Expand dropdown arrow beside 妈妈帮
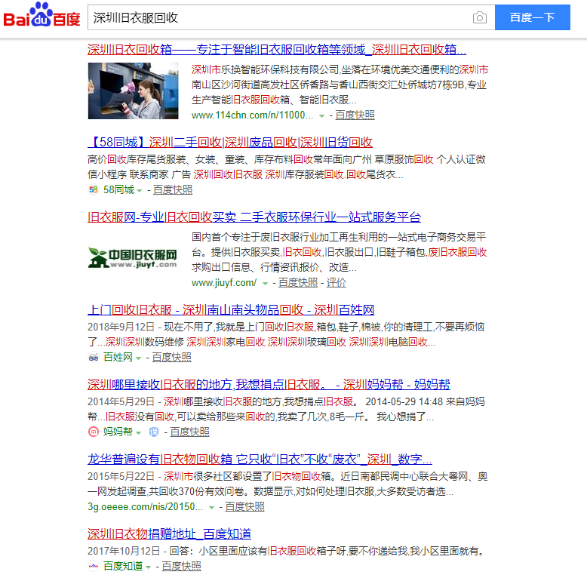Image resolution: width=587 pixels, height=578 pixels. pos(138,433)
